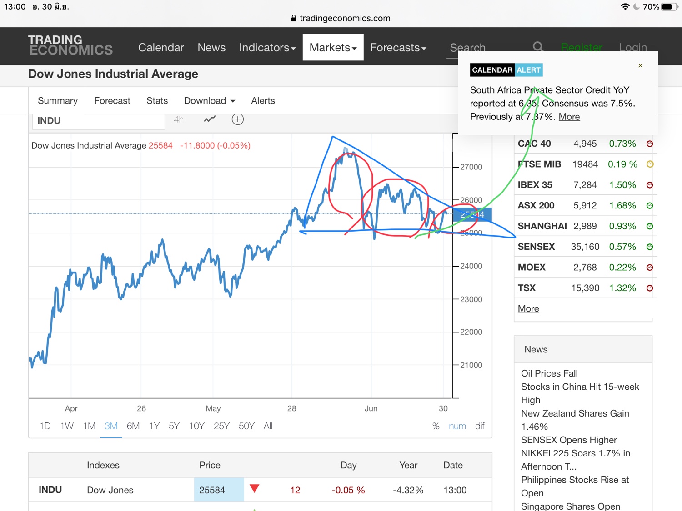Click the clock icon beside SENSEX
This screenshot has width=682, height=511.
(650, 247)
